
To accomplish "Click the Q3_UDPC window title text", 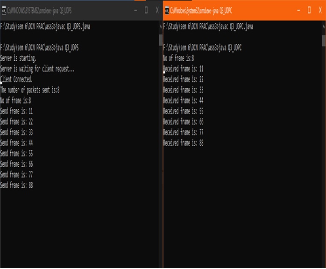I will point(201,11).
